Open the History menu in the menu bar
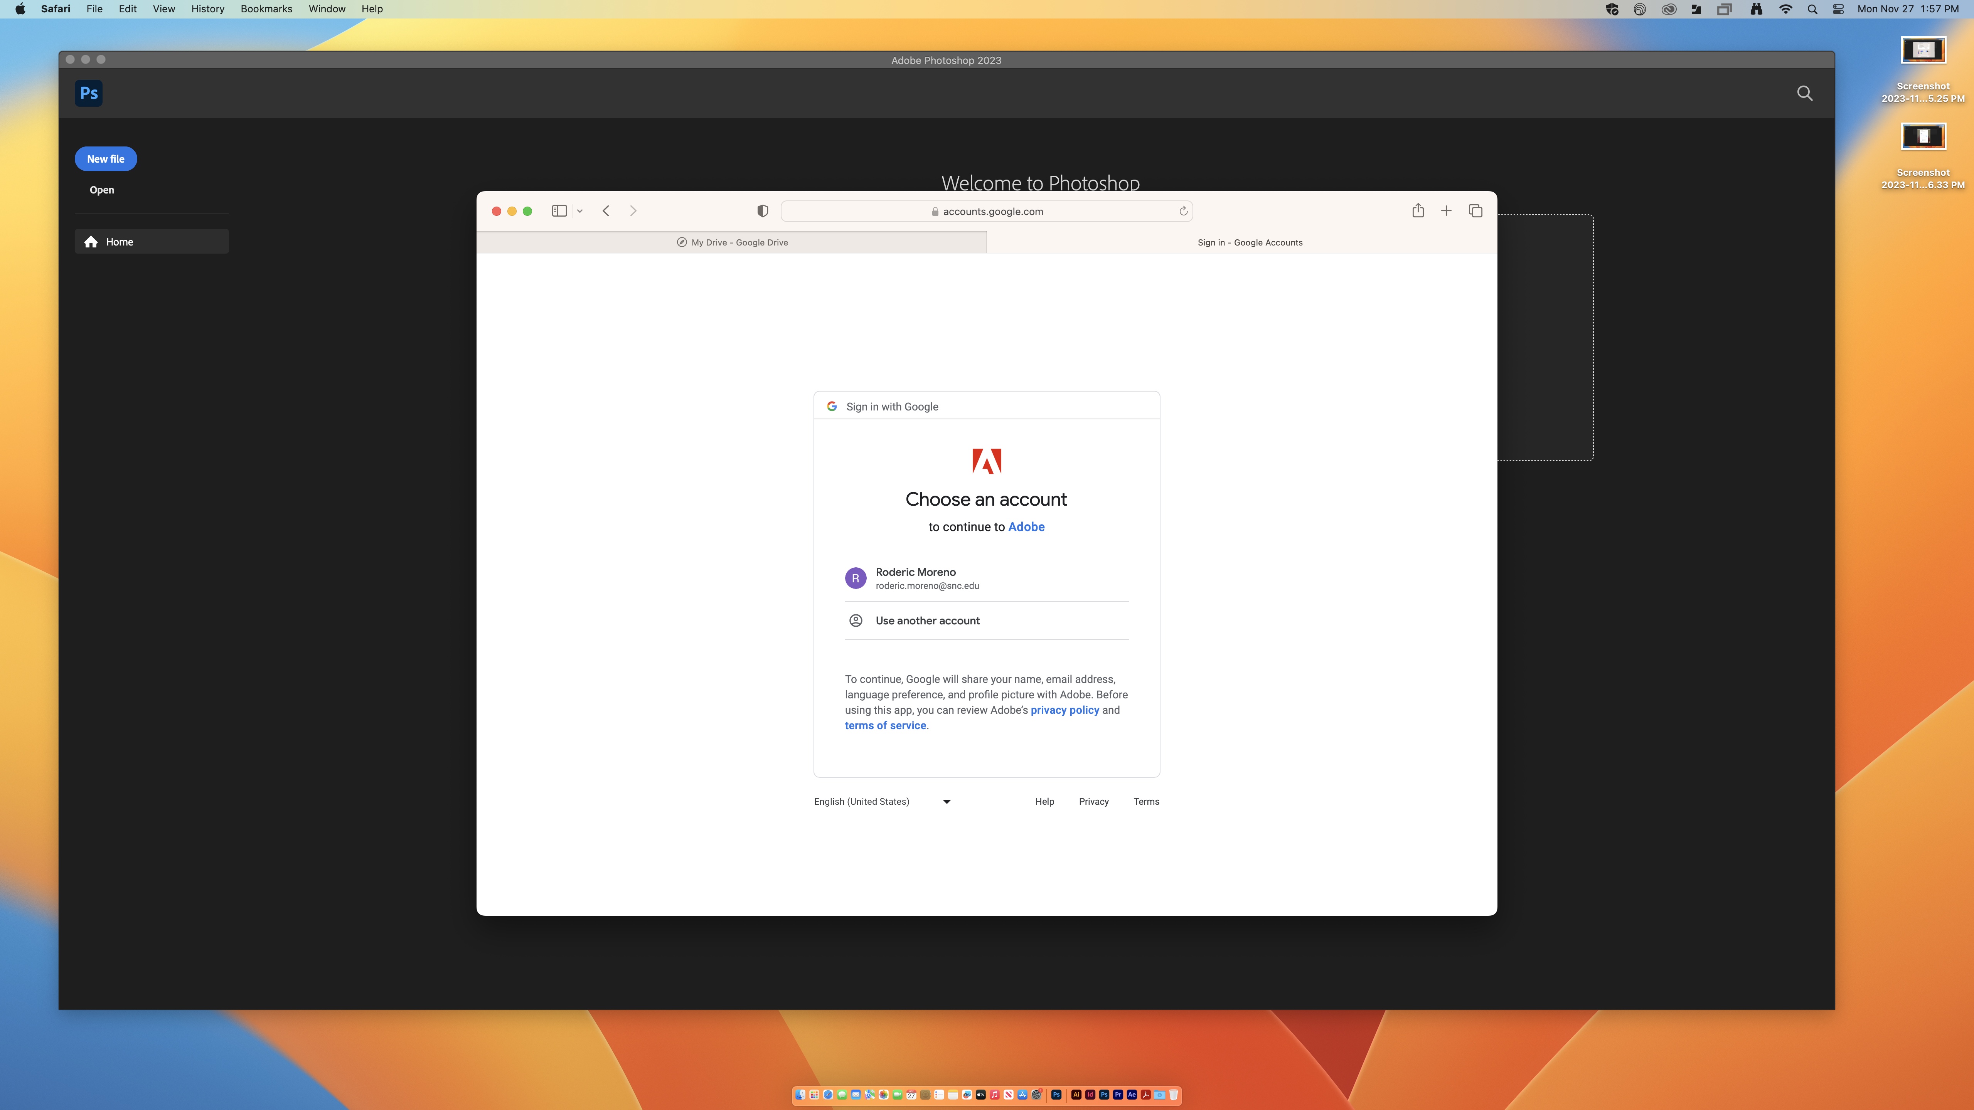The image size is (1974, 1110). click(x=207, y=9)
